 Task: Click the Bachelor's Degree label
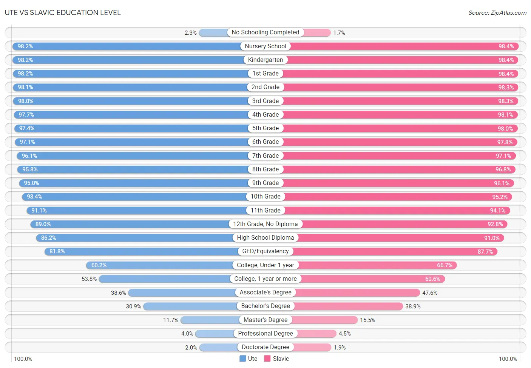click(265, 306)
